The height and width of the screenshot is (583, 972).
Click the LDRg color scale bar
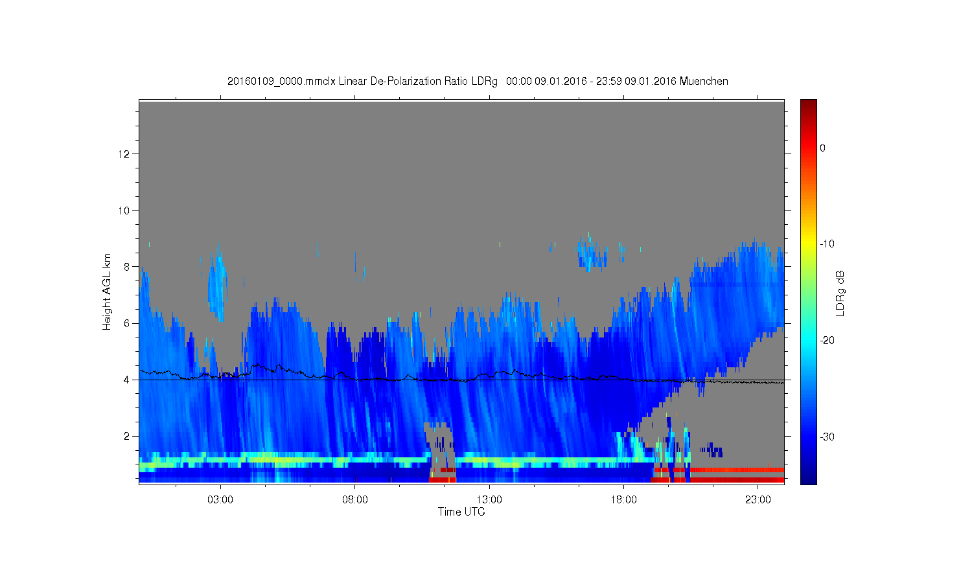808,291
